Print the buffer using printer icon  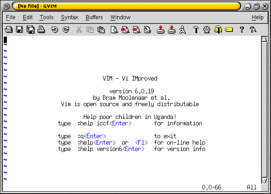[41, 30]
